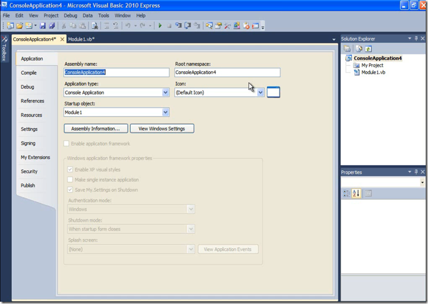Image resolution: width=428 pixels, height=304 pixels.
Task: Click Show All Files icon in Solution Explorer
Action: [x=359, y=49]
